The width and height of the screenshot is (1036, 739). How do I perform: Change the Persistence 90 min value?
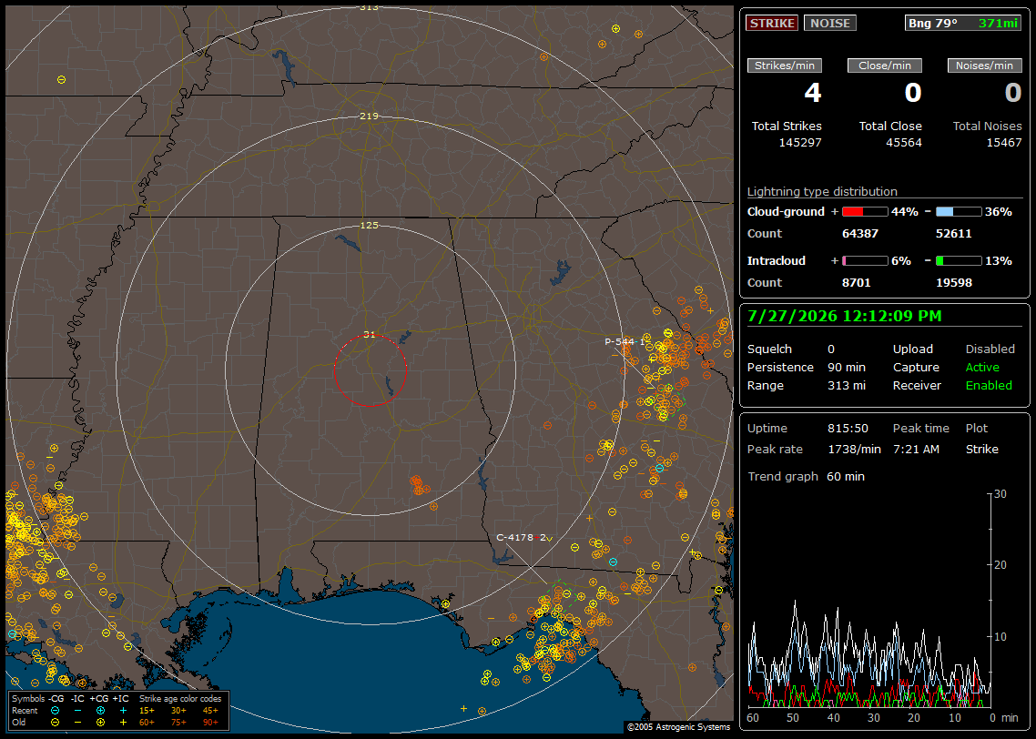coord(847,367)
